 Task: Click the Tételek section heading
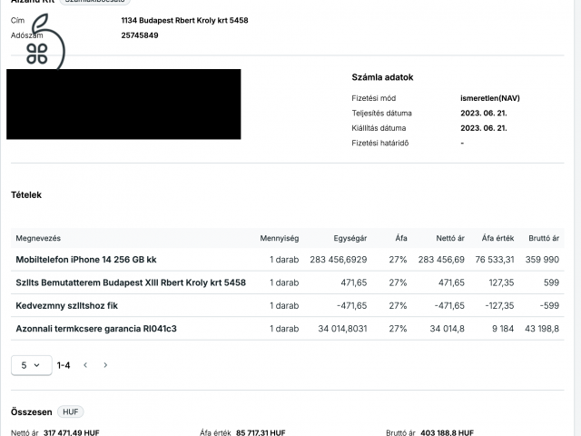tap(26, 194)
